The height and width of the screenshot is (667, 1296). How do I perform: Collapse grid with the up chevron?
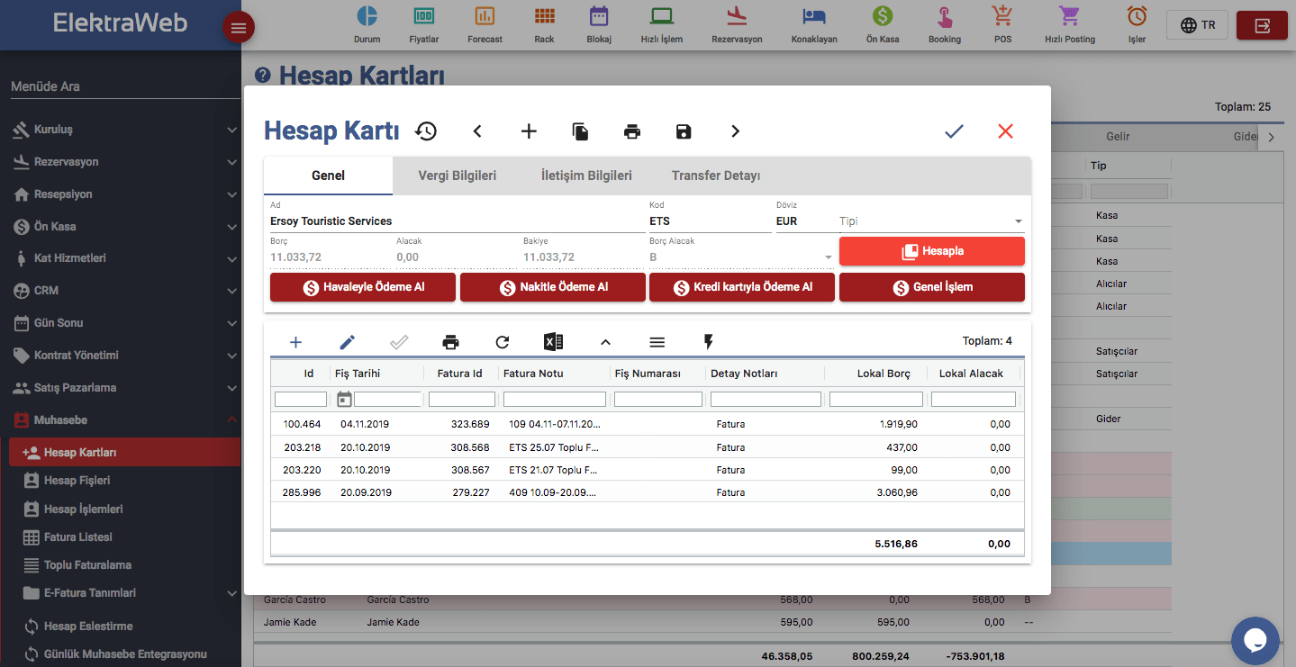[x=605, y=342]
